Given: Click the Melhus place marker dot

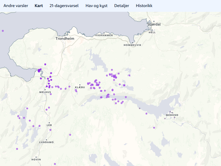Looking at the screenshot, I should [45, 90].
